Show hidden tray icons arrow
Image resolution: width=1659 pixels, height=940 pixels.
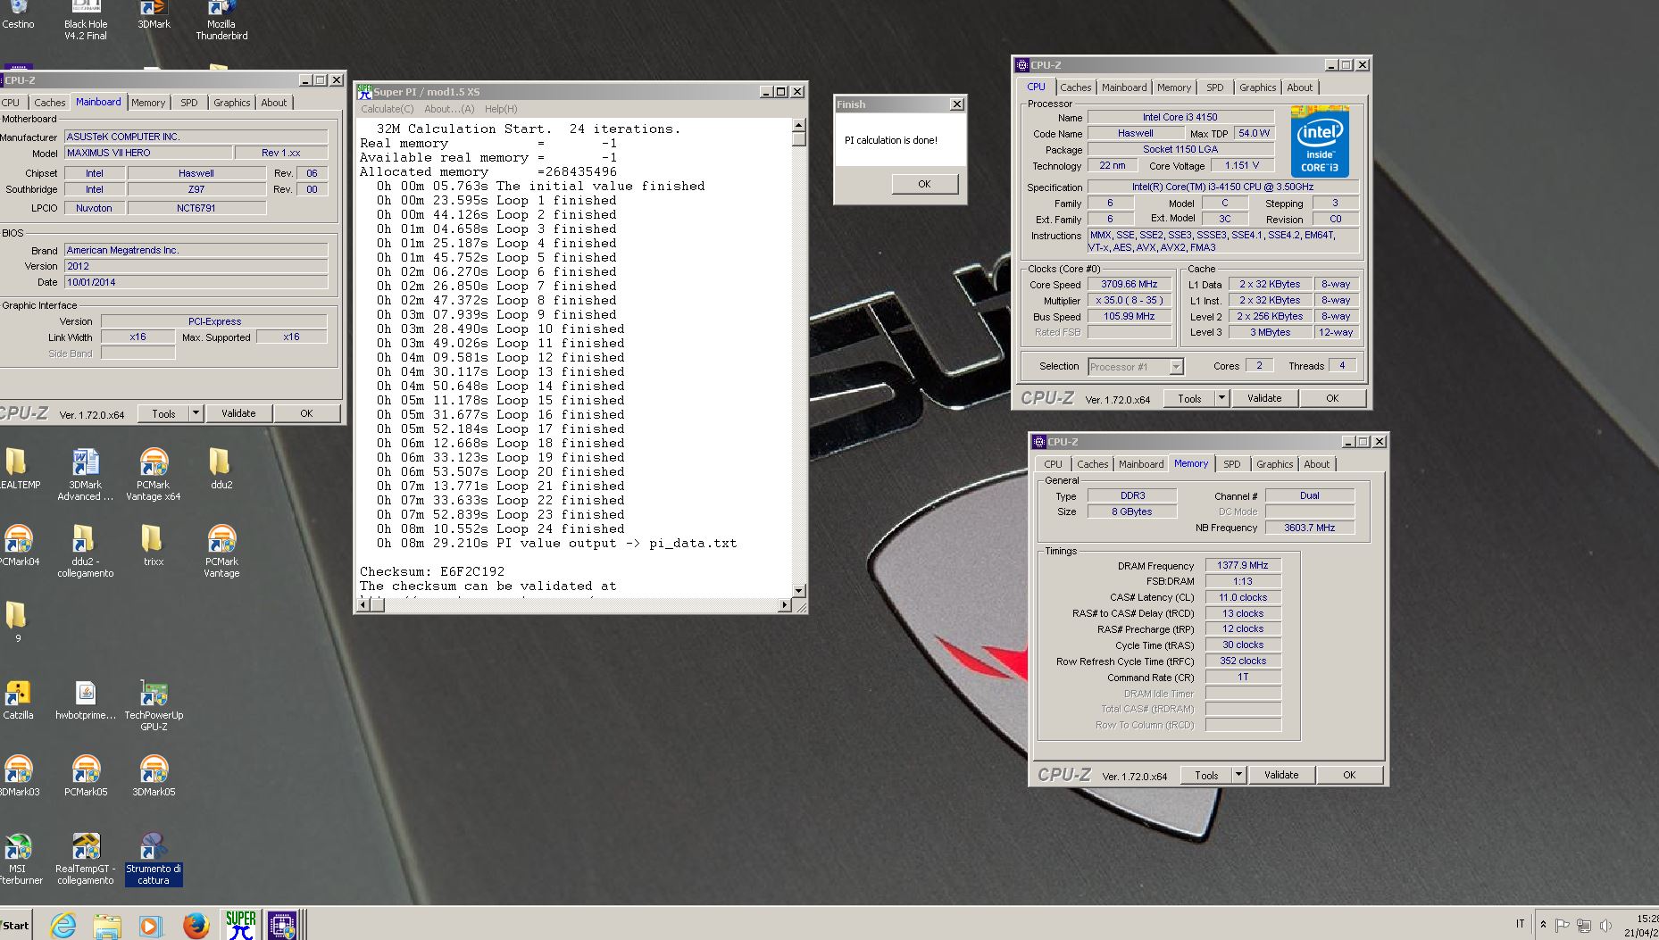coord(1543,925)
